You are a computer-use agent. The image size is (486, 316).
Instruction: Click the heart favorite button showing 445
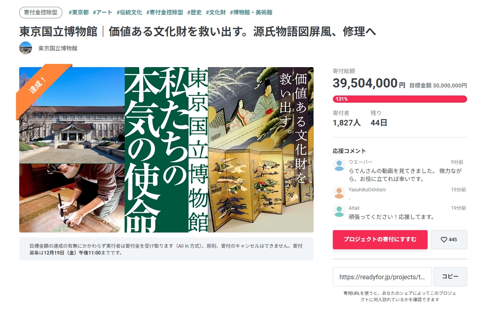pyautogui.click(x=449, y=240)
